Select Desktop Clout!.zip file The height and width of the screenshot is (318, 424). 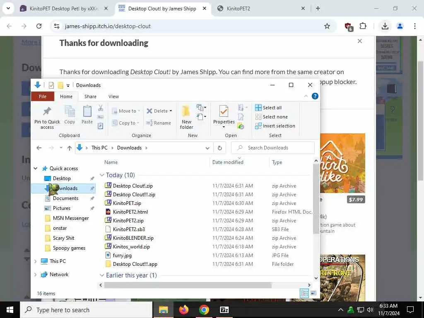tap(133, 186)
